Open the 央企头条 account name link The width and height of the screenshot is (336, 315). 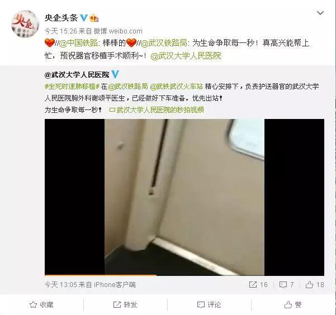click(61, 18)
